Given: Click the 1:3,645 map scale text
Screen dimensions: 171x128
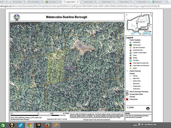Looking at the screenshot, I should click(x=130, y=108).
